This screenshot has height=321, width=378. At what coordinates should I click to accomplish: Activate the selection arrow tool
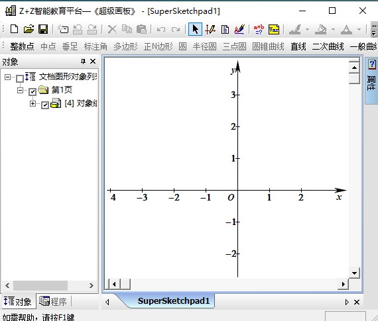(x=195, y=29)
